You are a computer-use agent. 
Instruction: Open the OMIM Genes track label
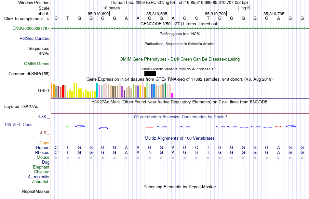pyautogui.click(x=37, y=64)
